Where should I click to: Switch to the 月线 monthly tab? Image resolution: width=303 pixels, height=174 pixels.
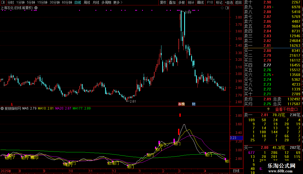96,2
